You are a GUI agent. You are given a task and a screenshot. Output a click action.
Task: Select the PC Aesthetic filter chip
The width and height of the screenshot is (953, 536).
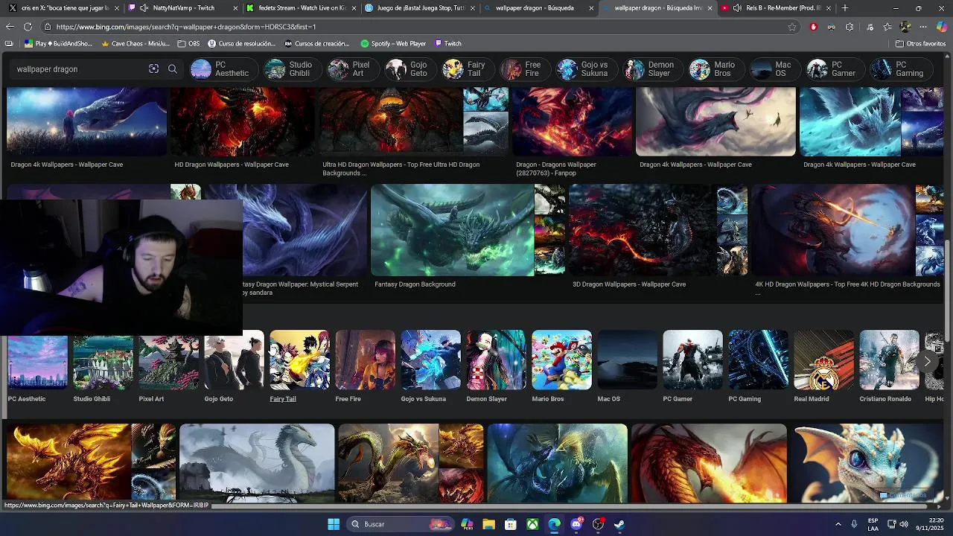click(x=224, y=69)
